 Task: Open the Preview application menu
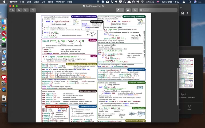click(x=13, y=2)
